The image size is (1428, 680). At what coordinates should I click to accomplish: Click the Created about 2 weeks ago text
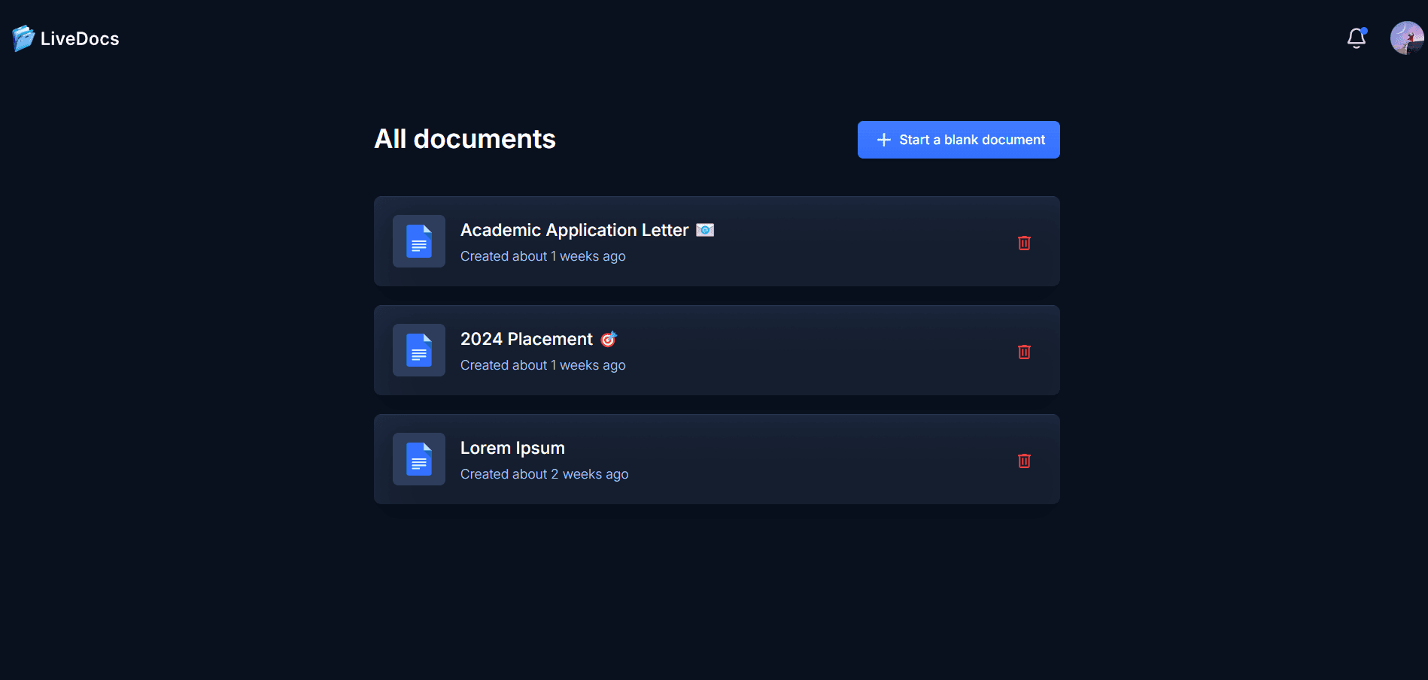[x=544, y=474]
